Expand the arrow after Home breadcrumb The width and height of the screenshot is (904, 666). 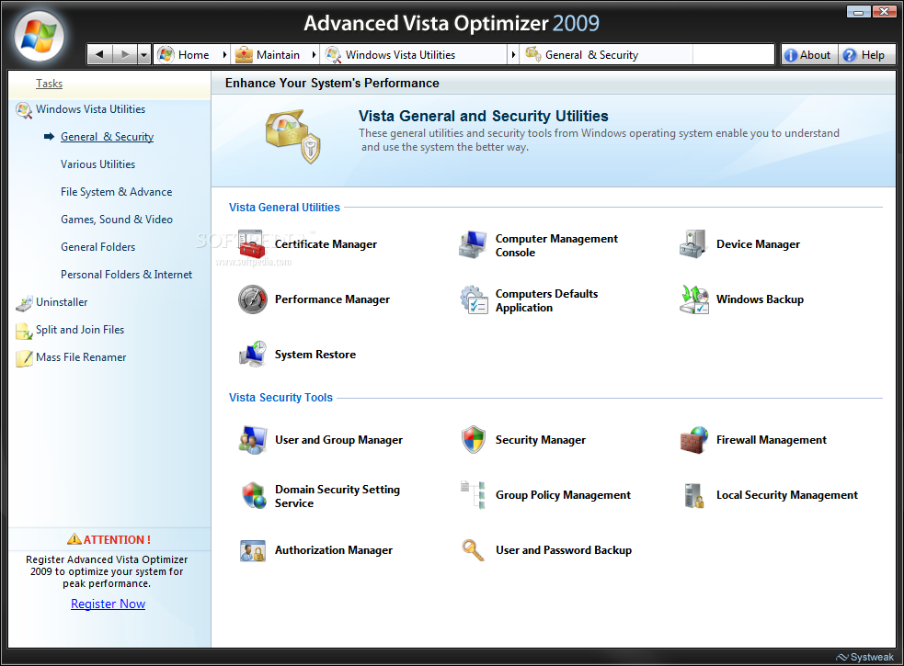pos(224,55)
